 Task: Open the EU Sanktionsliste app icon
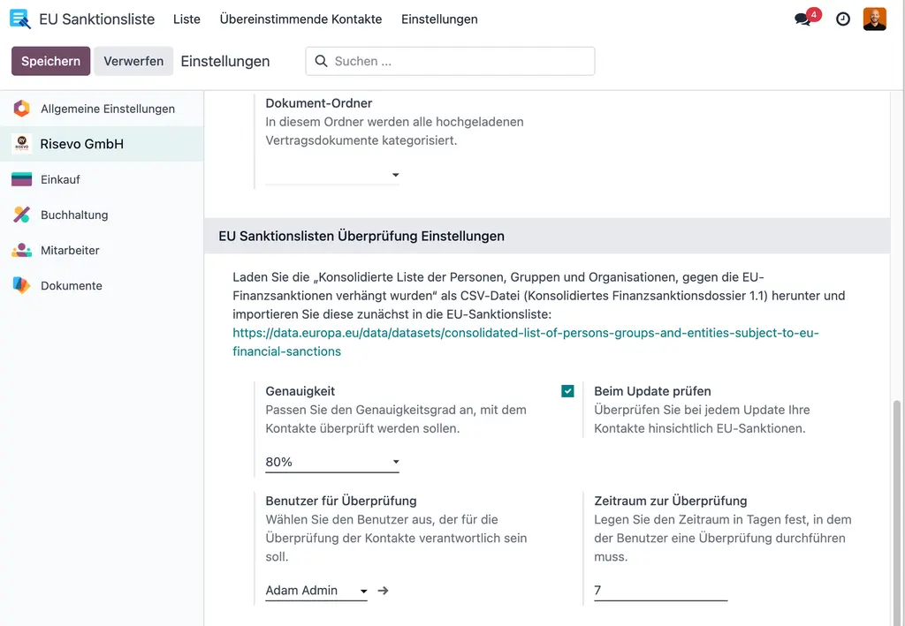(x=19, y=19)
